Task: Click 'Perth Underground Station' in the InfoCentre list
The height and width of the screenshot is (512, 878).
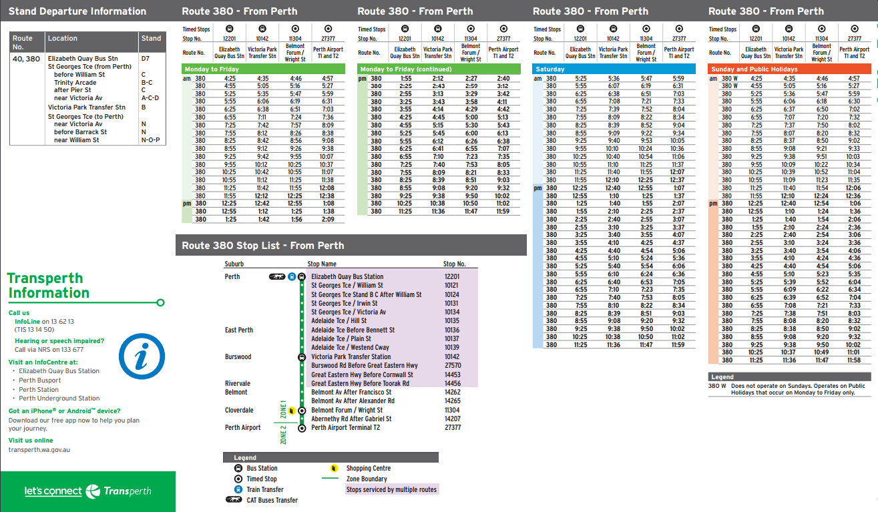Action: [59, 399]
